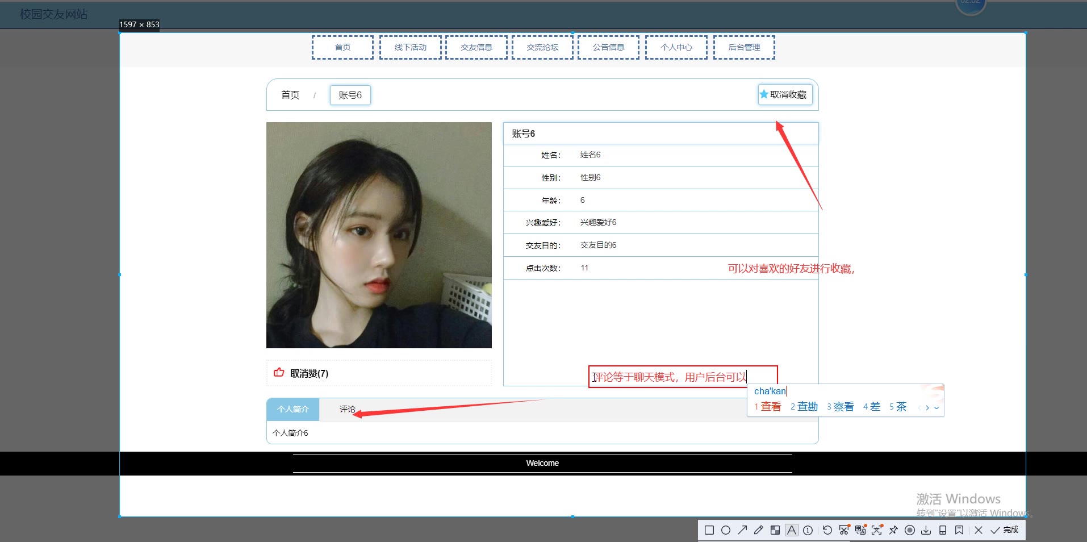Screen dimensions: 1087x542
Task: Save the screenshot with download icon
Action: point(926,530)
